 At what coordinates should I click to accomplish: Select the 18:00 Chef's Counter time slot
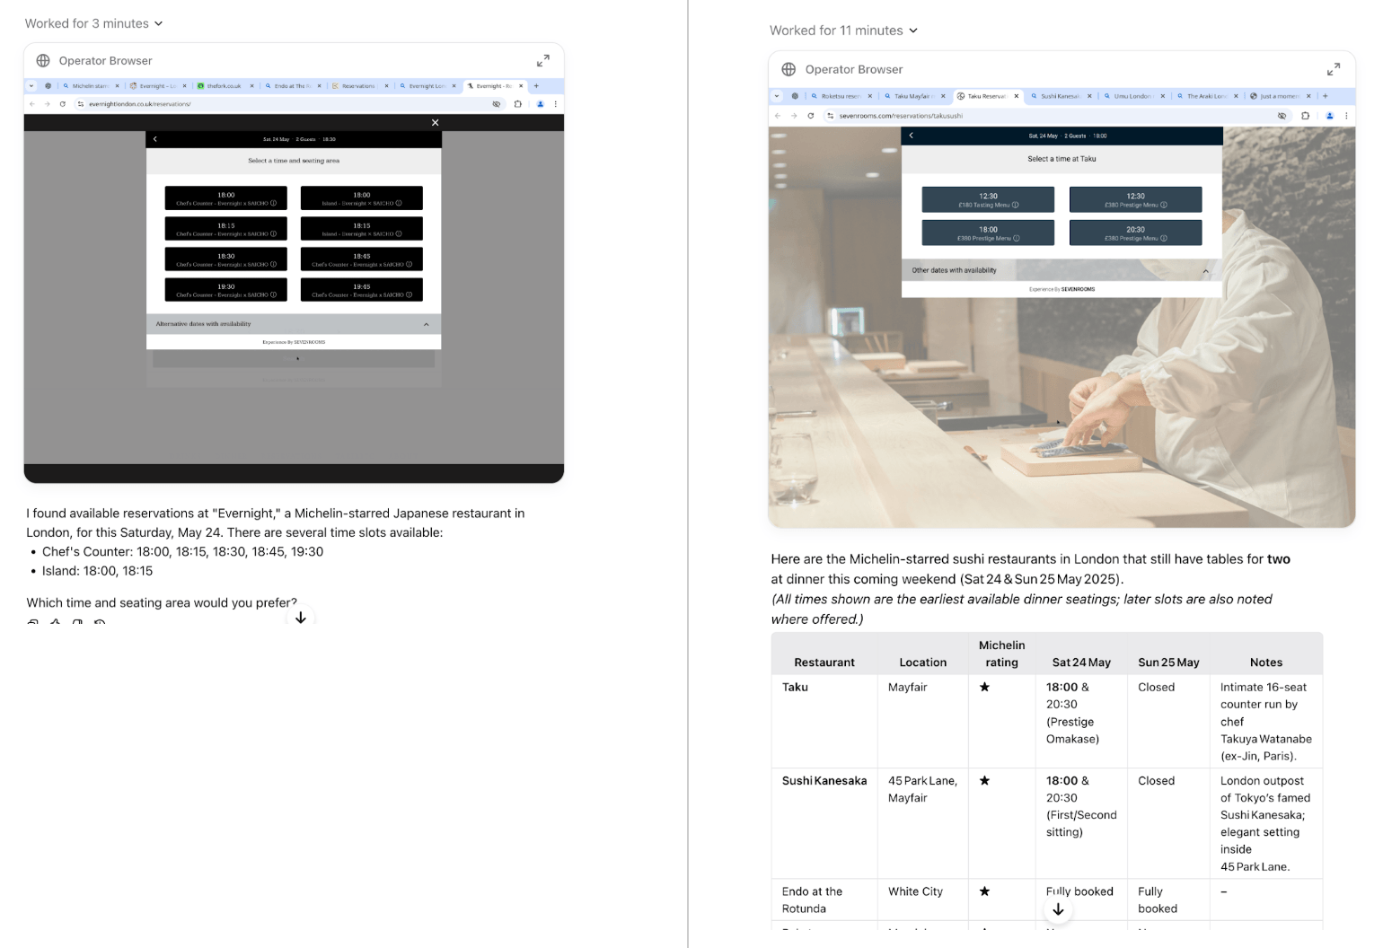coord(225,197)
